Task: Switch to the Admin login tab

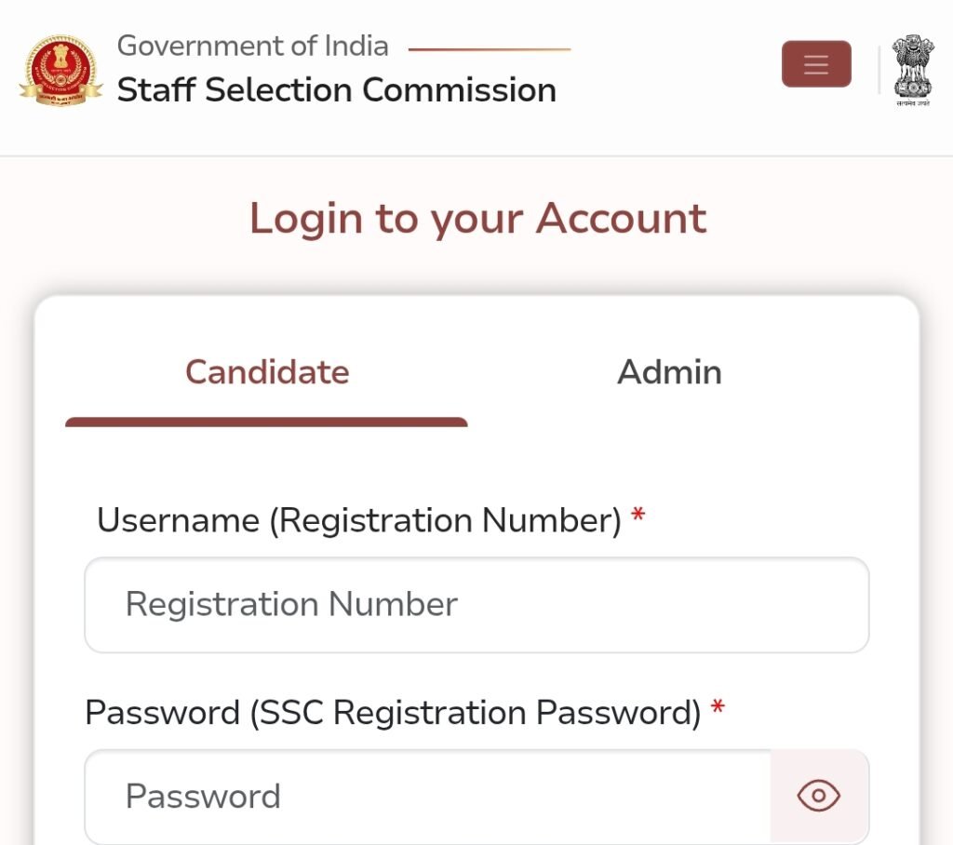Action: (x=669, y=372)
